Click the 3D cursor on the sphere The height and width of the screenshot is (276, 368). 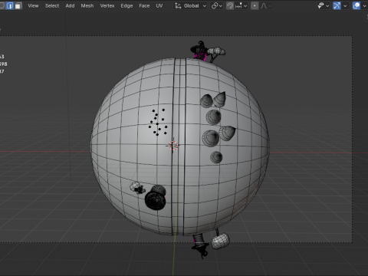click(x=173, y=146)
